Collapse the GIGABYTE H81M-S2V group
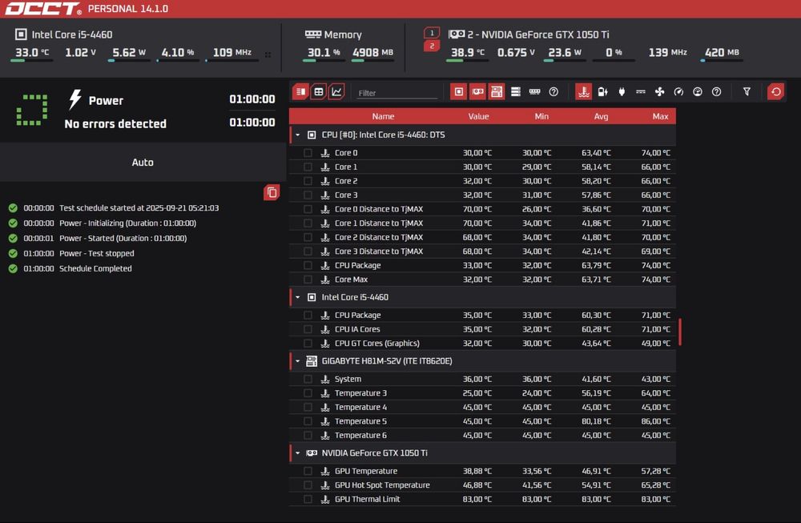 [x=298, y=361]
